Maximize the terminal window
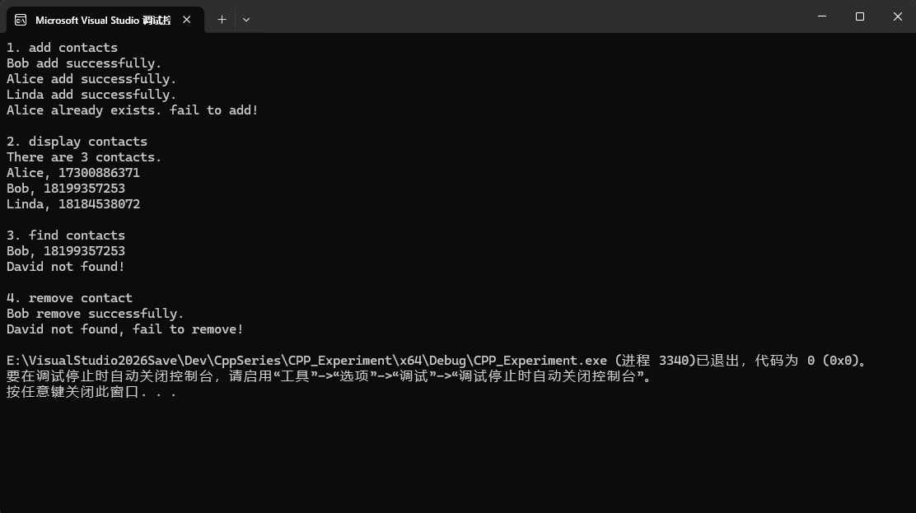This screenshot has width=916, height=513. tap(859, 16)
